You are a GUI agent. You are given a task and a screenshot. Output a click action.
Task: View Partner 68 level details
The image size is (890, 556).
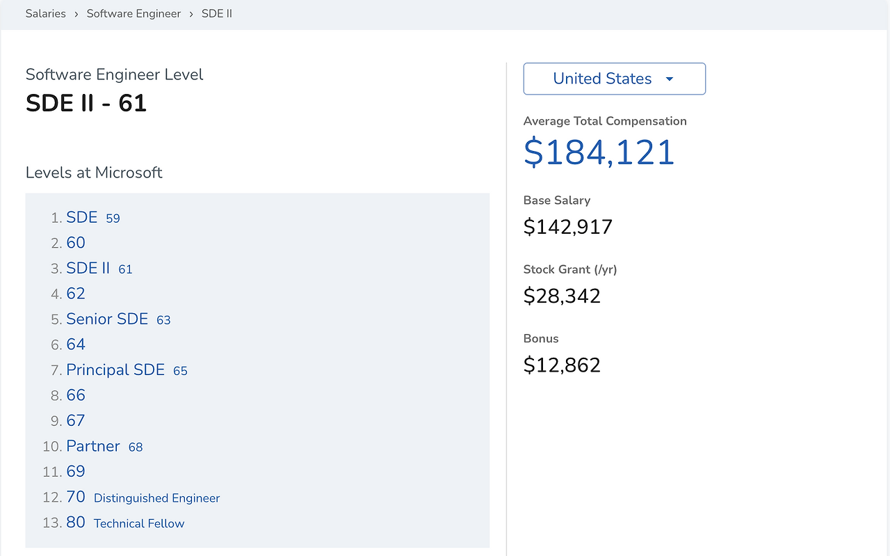click(x=104, y=446)
